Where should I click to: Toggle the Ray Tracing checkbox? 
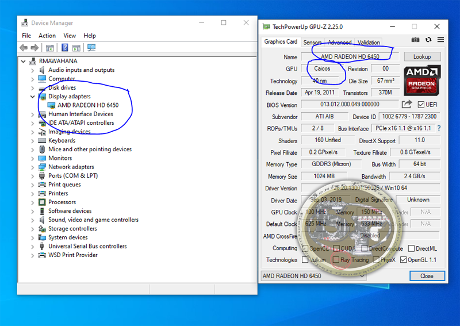tap(336, 260)
